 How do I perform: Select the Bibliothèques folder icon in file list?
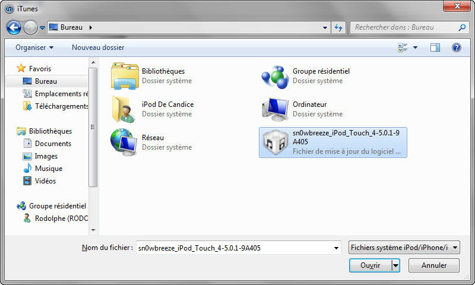[125, 76]
